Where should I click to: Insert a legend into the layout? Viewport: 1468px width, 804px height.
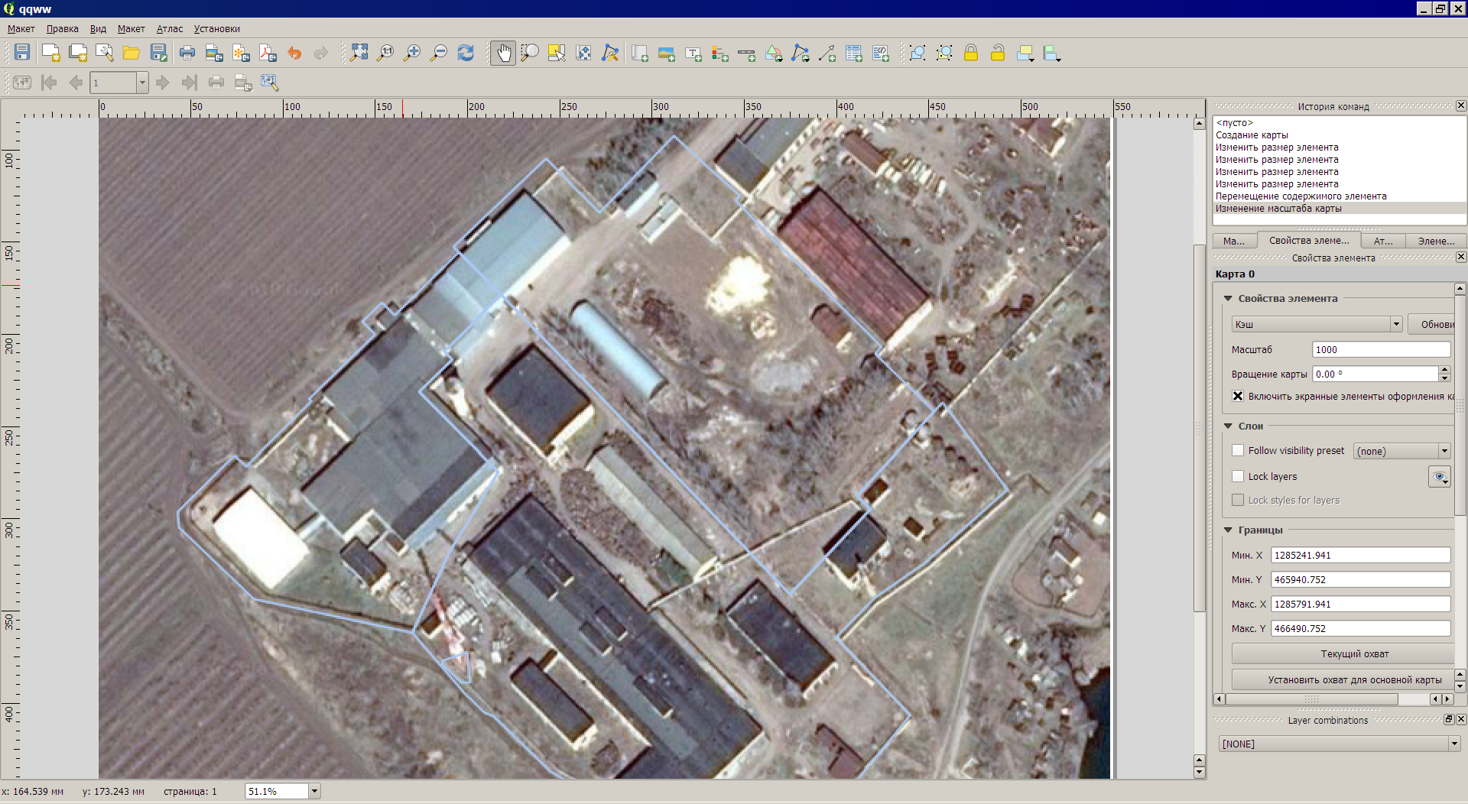tap(719, 53)
